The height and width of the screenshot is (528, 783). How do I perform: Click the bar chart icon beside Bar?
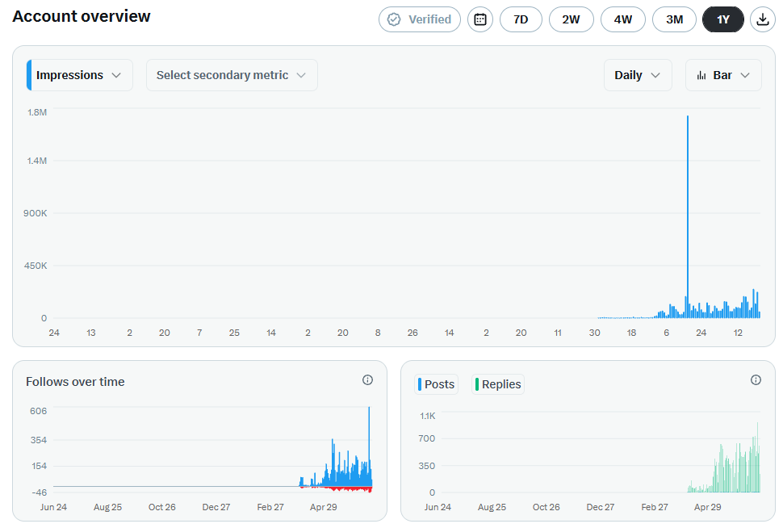(x=701, y=75)
